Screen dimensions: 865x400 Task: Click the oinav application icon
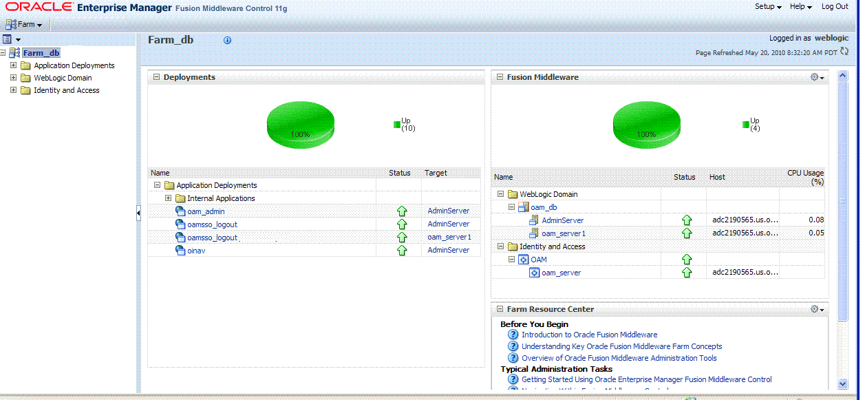coord(180,251)
